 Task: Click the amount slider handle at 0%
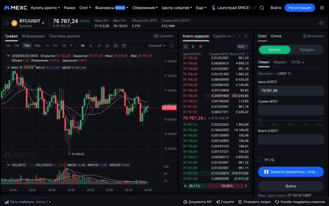260,120
